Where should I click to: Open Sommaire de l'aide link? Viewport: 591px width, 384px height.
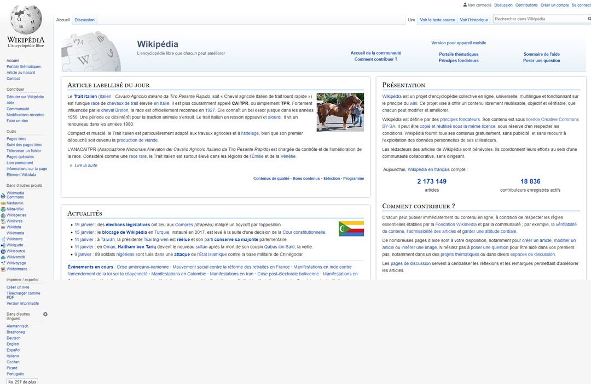tap(542, 54)
